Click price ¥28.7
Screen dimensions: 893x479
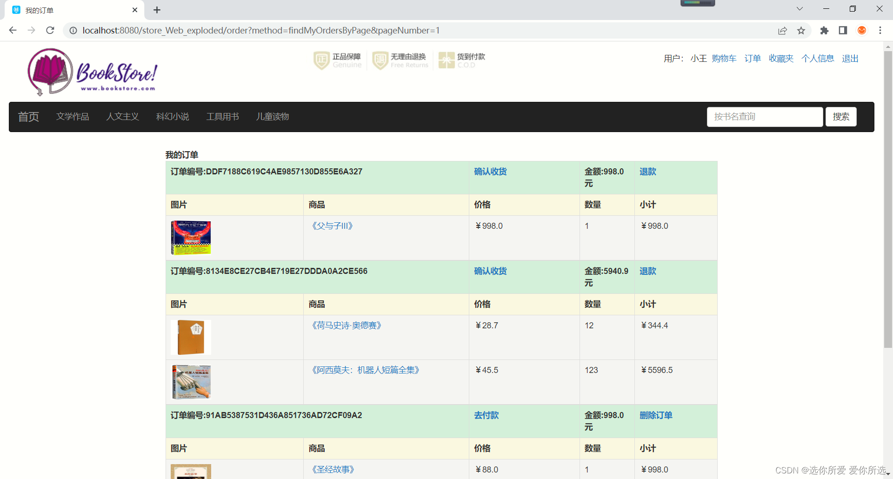click(x=486, y=326)
